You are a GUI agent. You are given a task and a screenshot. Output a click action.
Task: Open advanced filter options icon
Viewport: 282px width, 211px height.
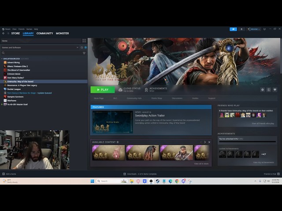pos(84,53)
